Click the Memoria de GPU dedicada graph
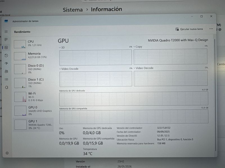 click(134, 99)
